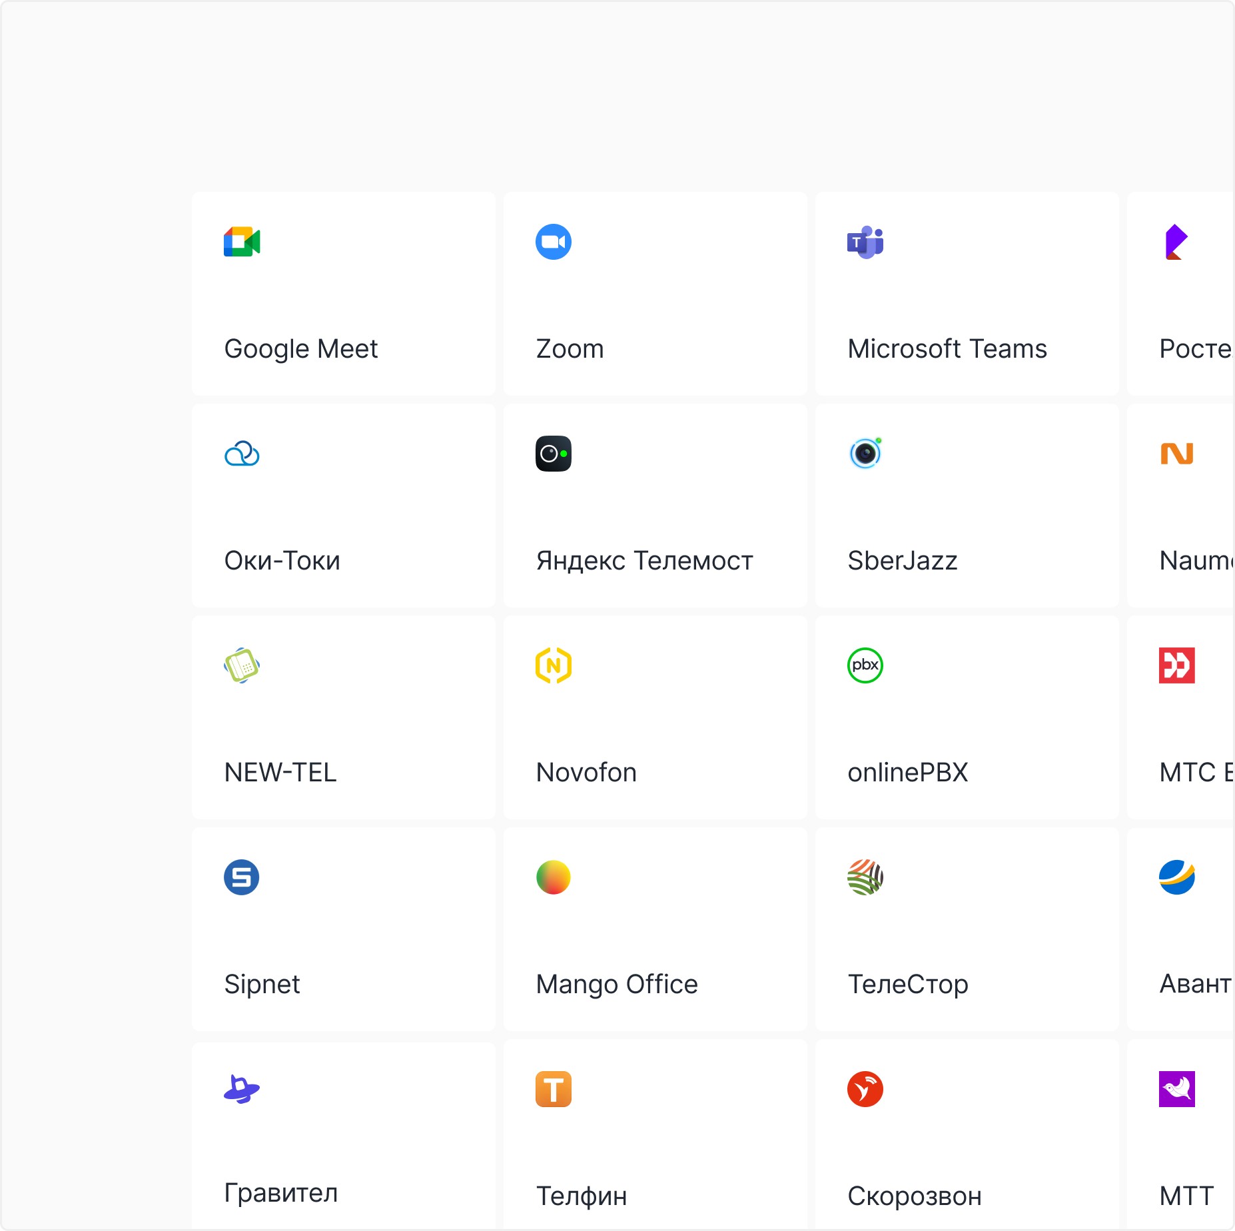Click the Zoom video icon
The image size is (1235, 1231).
point(554,242)
